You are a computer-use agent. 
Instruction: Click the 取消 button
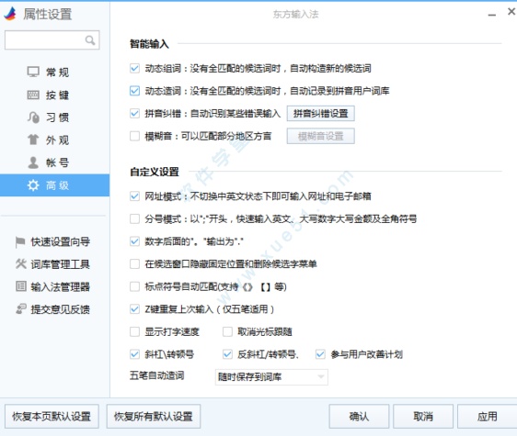(x=423, y=416)
